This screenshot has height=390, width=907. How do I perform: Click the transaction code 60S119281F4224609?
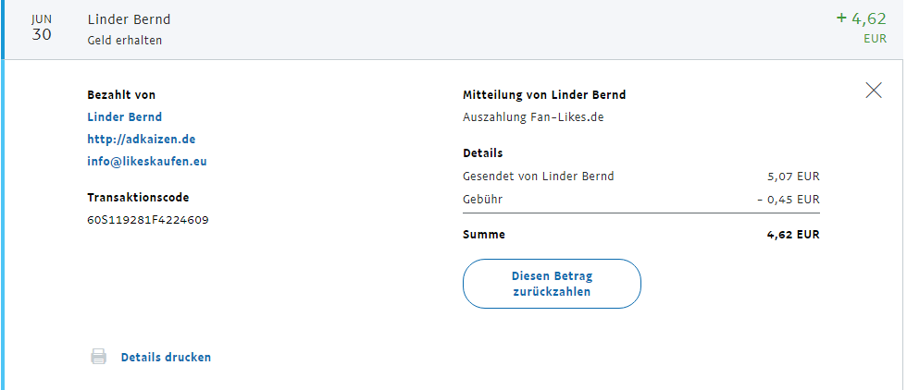click(147, 220)
